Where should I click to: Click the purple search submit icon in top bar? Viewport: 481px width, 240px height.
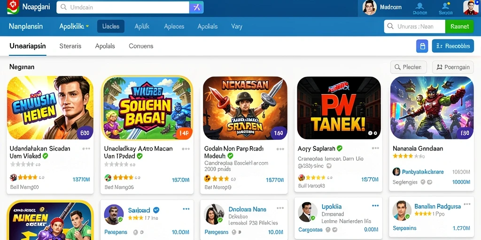(x=196, y=7)
